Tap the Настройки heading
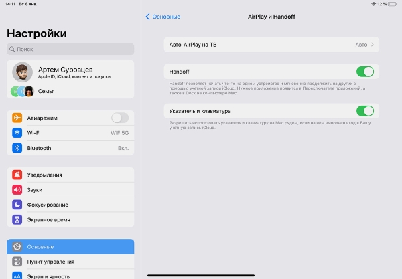Screen dimensions: 402x279 click(x=37, y=33)
